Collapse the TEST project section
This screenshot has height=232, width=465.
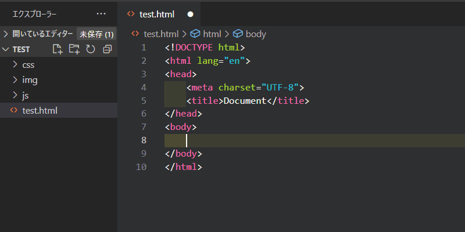(6, 49)
